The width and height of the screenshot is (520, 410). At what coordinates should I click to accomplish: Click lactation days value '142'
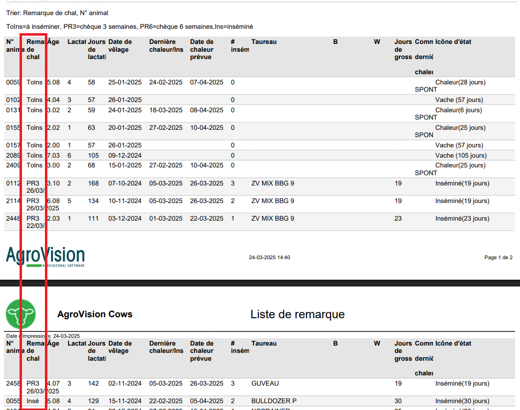pyautogui.click(x=93, y=384)
